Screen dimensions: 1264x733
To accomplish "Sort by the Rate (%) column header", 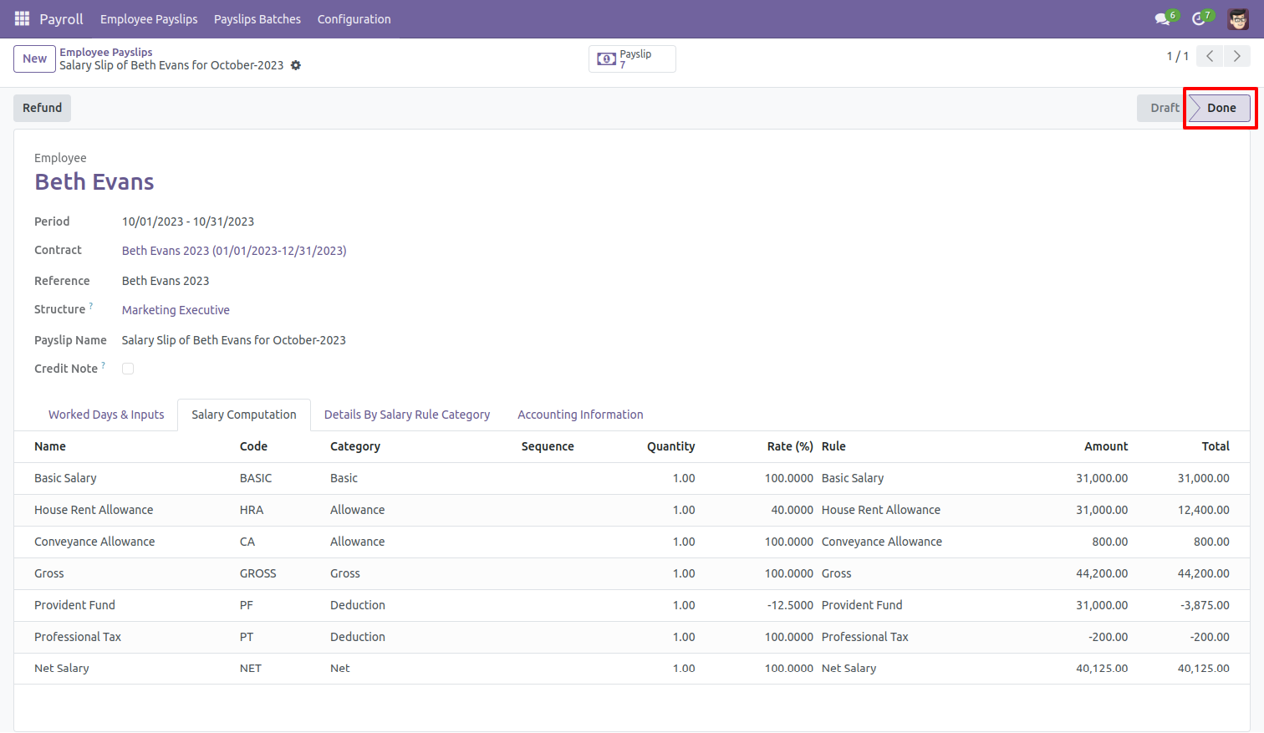I will (x=790, y=446).
